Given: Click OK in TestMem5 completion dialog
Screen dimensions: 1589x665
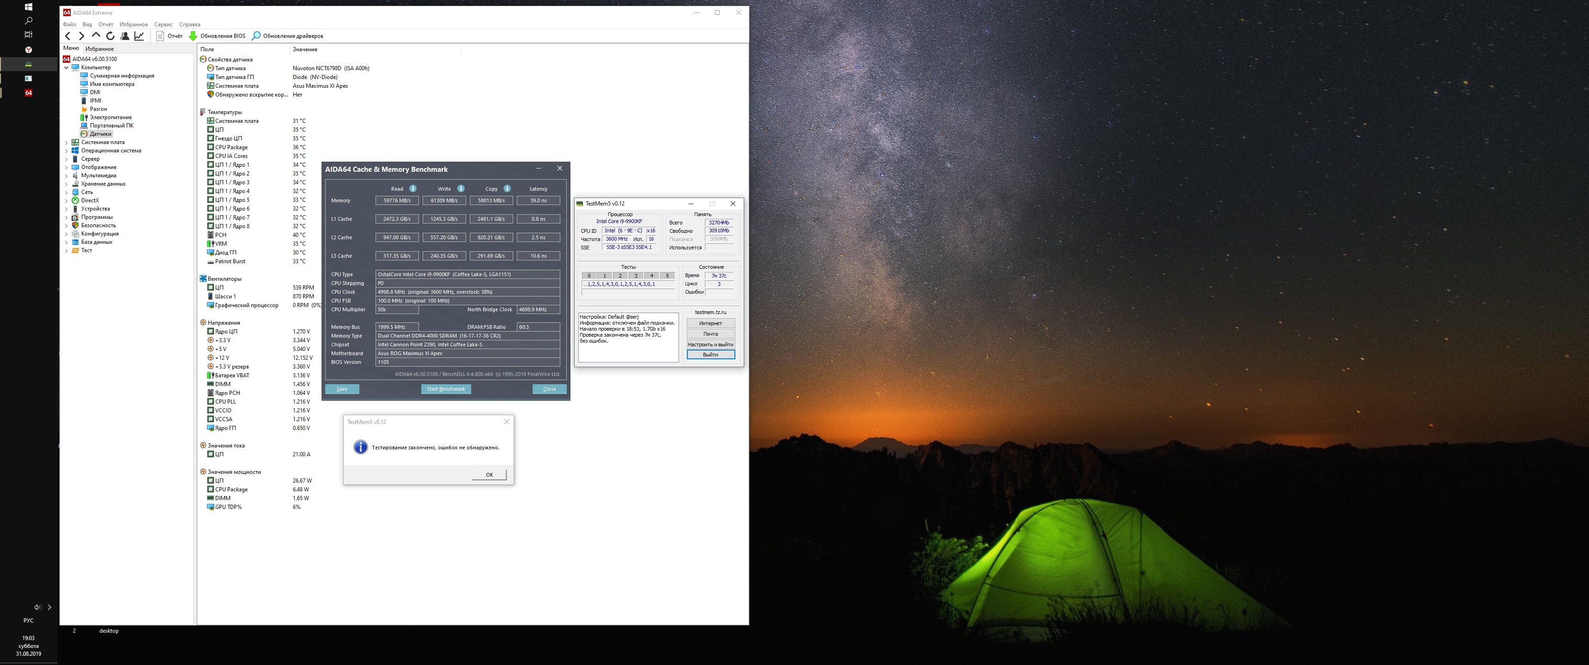Looking at the screenshot, I should coord(489,474).
